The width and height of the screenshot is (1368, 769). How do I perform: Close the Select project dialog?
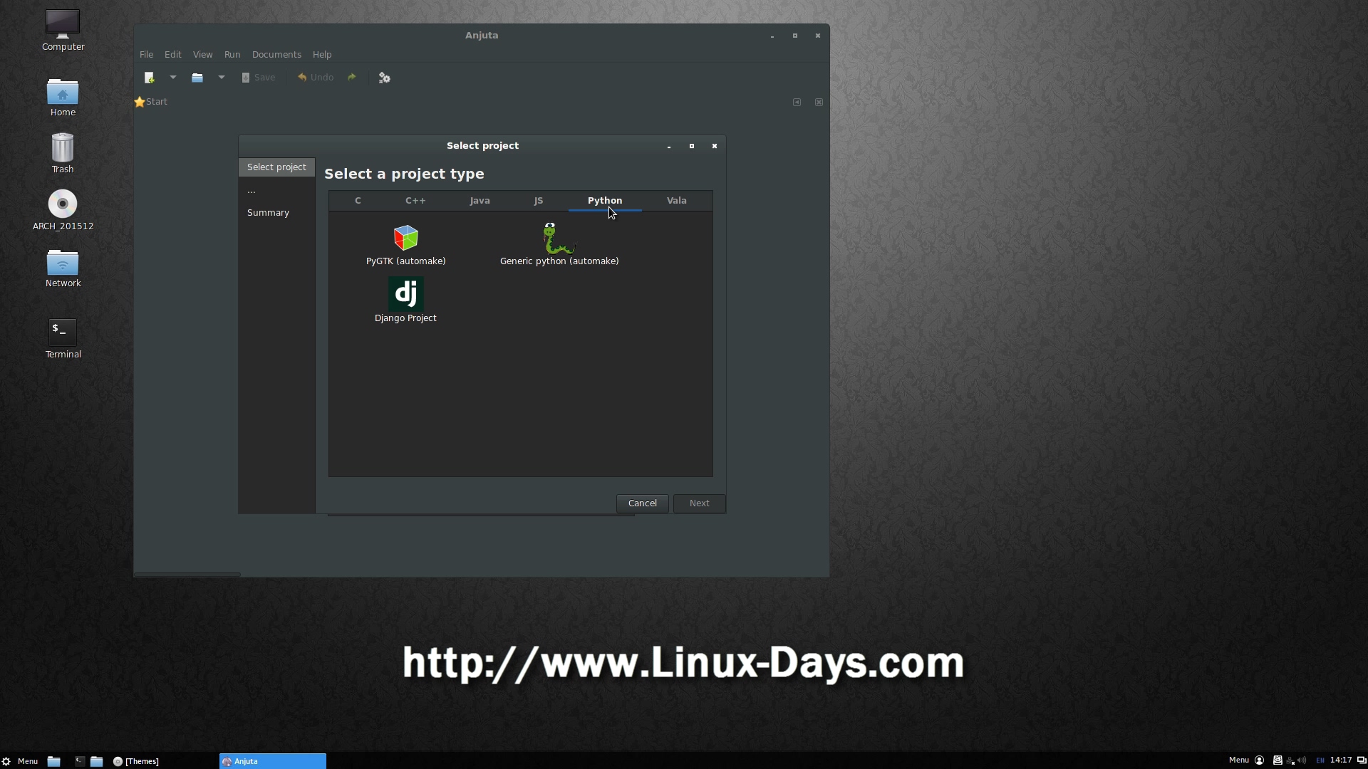tap(715, 146)
